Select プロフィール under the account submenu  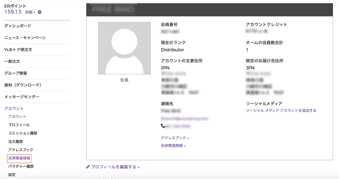coord(19,125)
